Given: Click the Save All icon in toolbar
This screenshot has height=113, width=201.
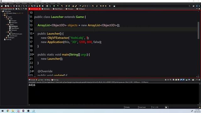Looking at the screenshot, I should pos(8,6).
